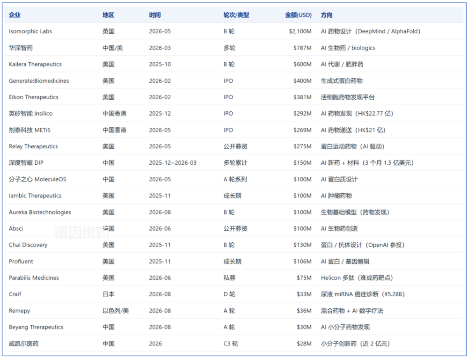The height and width of the screenshot is (358, 468).
Task: Select the 剂泰科技 METiS cell
Action: tap(29, 130)
